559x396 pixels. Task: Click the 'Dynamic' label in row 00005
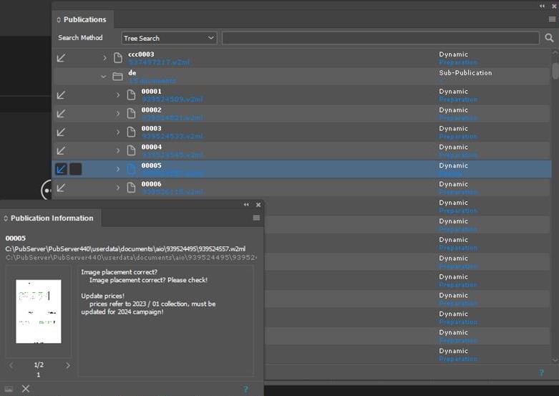[454, 165]
